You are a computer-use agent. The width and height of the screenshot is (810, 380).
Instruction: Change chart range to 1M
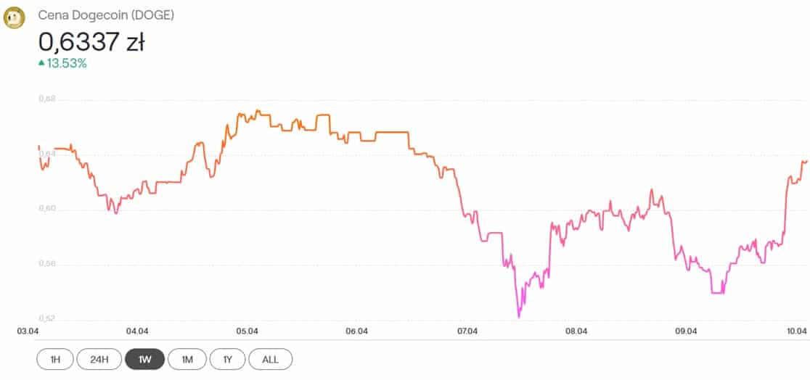click(x=187, y=360)
